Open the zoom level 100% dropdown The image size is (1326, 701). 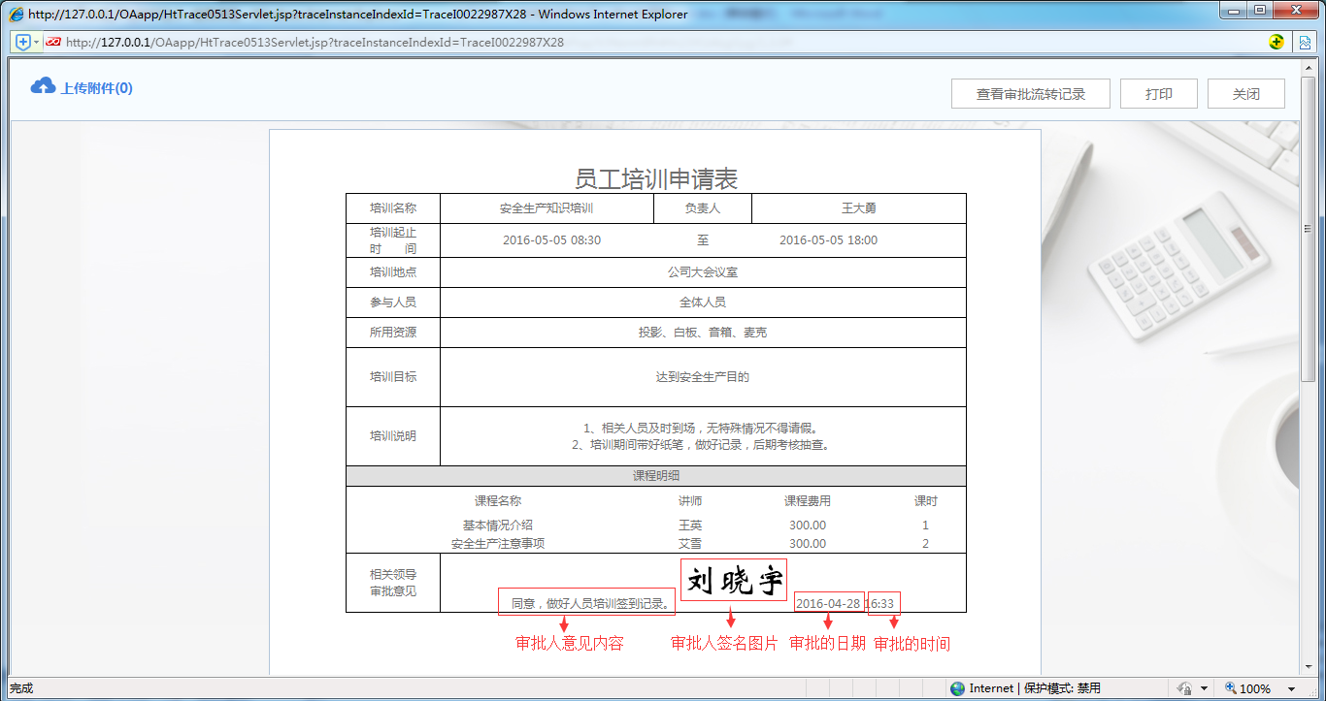click(x=1293, y=687)
